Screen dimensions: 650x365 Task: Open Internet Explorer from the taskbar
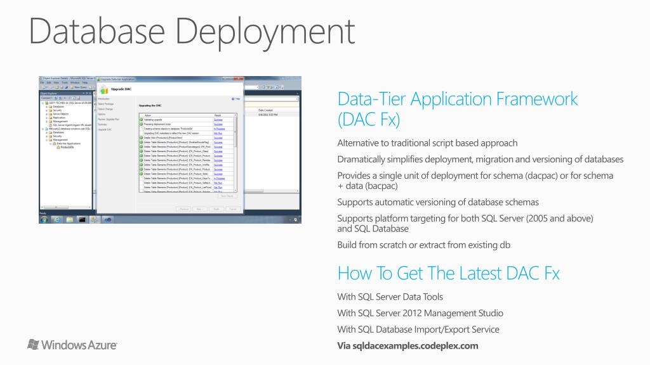click(x=56, y=219)
